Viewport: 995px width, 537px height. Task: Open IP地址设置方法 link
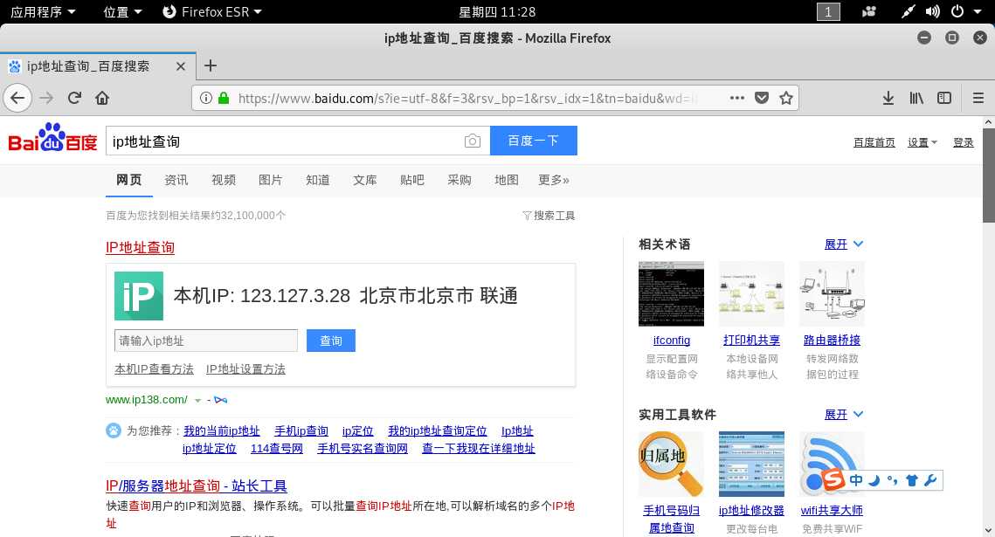coord(245,369)
